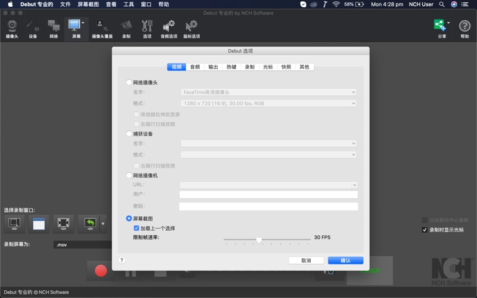Image resolution: width=477 pixels, height=298 pixels.
Task: Click the 确认 confirm button
Action: click(345, 260)
